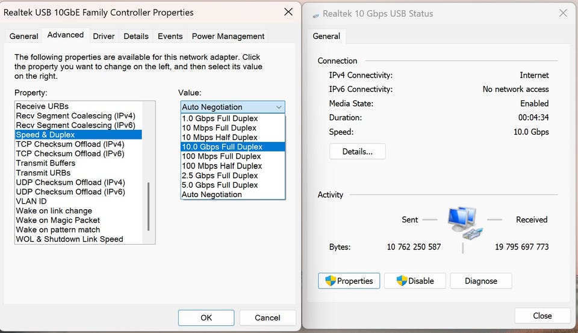Screen dimensions: 578x333
Task: Choose 10 Mbps Half Duplex option
Action: (x=232, y=137)
